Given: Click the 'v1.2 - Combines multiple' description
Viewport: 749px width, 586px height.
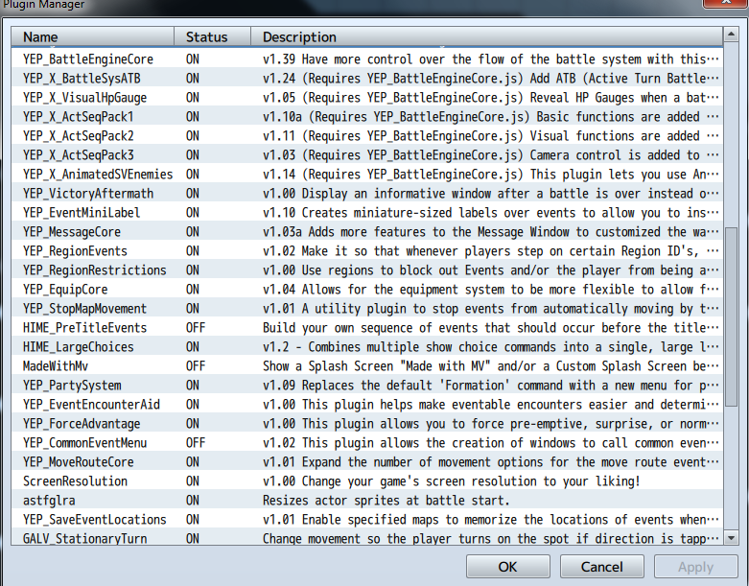Looking at the screenshot, I should (491, 347).
